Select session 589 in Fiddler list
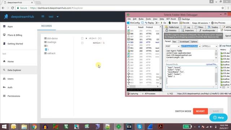The image size is (231, 130). tap(144, 42)
